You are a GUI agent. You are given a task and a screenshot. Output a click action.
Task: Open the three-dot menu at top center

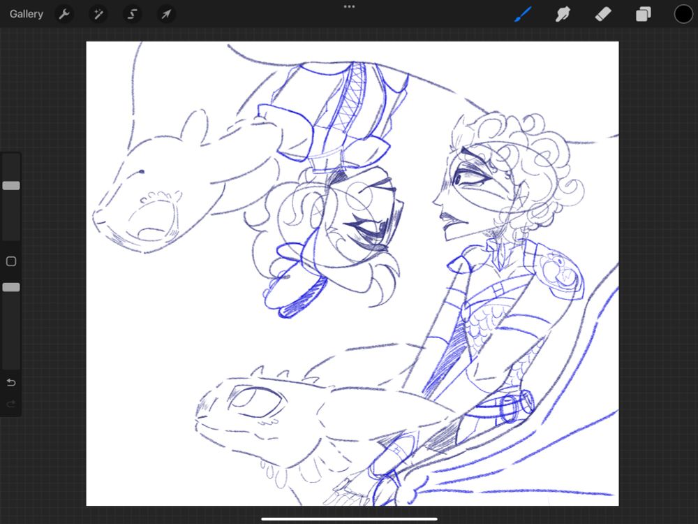tap(350, 7)
